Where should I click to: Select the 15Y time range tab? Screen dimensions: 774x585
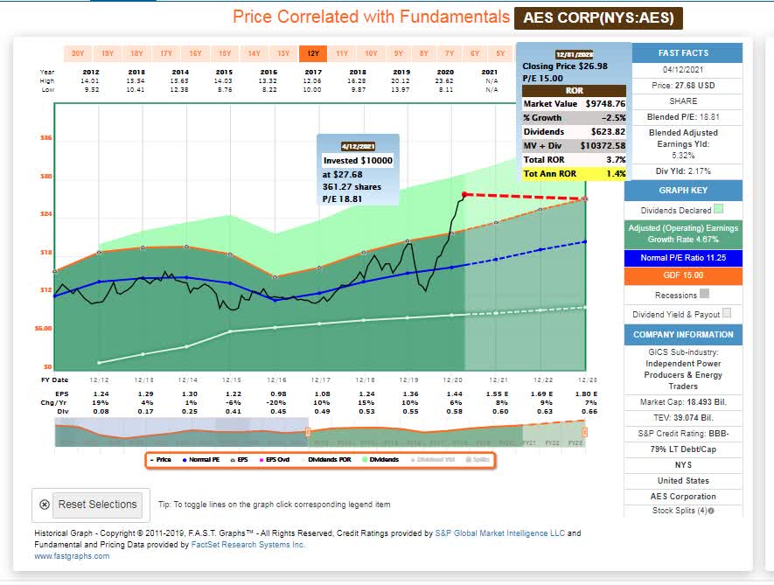pyautogui.click(x=225, y=54)
